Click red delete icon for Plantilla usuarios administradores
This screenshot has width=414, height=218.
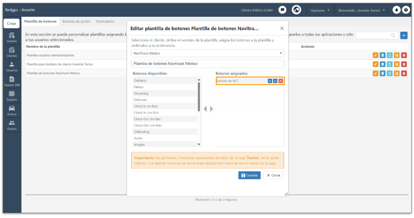coord(404,55)
